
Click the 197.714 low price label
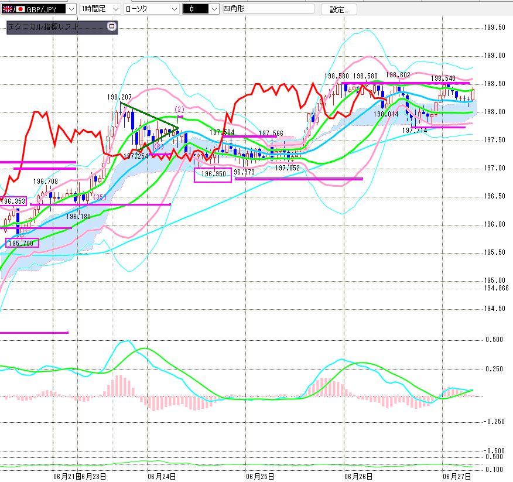[415, 131]
